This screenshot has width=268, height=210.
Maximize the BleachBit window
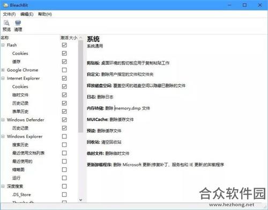(x=244, y=5)
